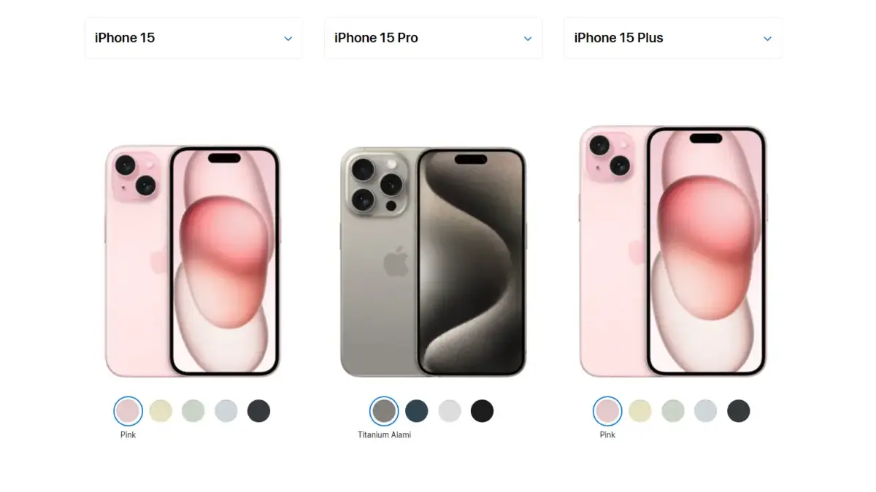Select Titanium Alami swatch for iPhone 15 Pro

tap(384, 411)
